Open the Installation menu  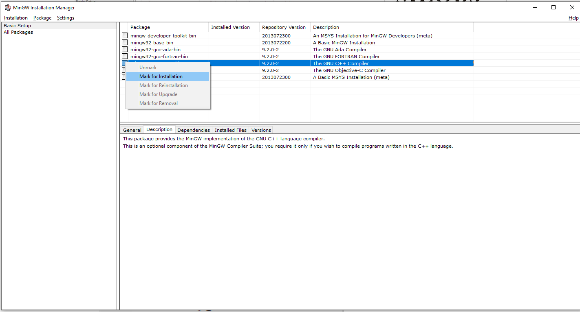coord(16,18)
